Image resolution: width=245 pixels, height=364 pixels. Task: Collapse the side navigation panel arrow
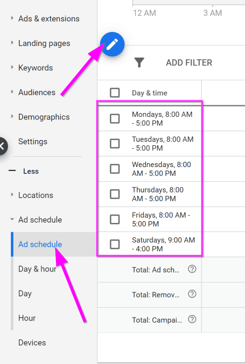pos(3,145)
